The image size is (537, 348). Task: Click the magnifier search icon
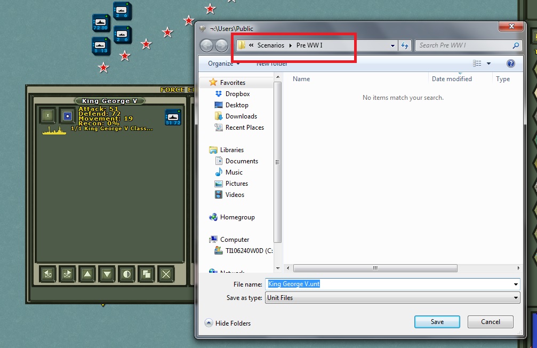pos(516,45)
